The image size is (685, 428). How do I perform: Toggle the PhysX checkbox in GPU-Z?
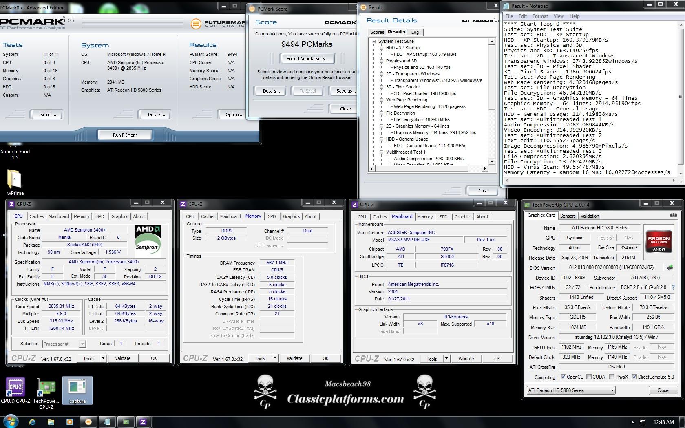[x=612, y=377]
